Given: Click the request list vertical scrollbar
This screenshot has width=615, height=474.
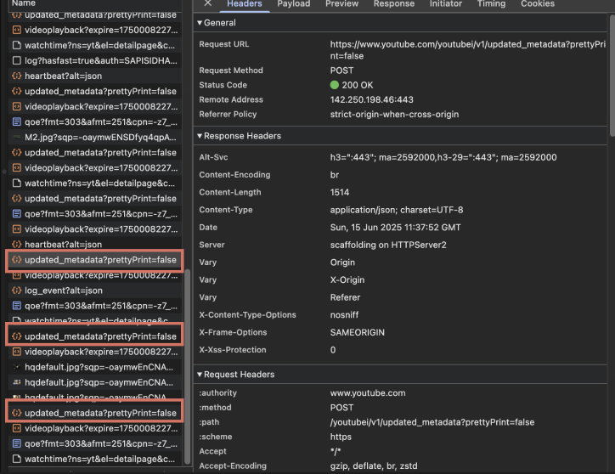Looking at the screenshot, I should (187, 367).
